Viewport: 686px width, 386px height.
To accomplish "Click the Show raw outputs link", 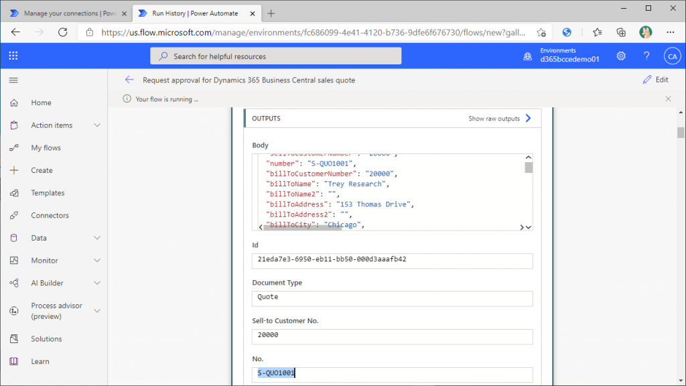I will [494, 119].
